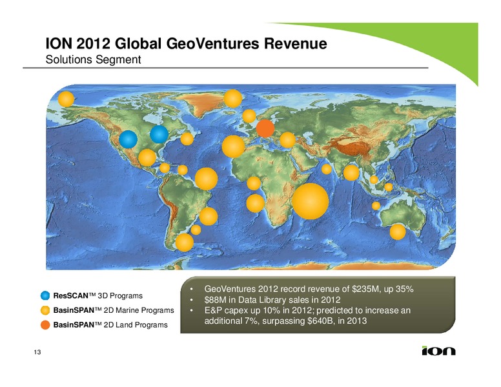
Task: Click the 'BasinSPAN 2D Land Programs' legend label
Action: pos(110,324)
